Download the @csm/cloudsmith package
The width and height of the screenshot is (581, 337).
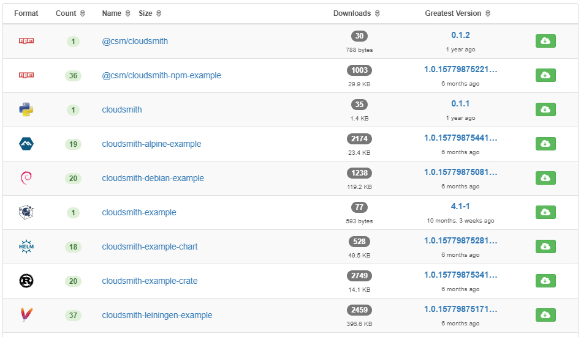pyautogui.click(x=545, y=41)
